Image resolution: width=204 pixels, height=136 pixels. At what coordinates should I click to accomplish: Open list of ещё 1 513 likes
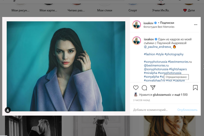pos(181,95)
